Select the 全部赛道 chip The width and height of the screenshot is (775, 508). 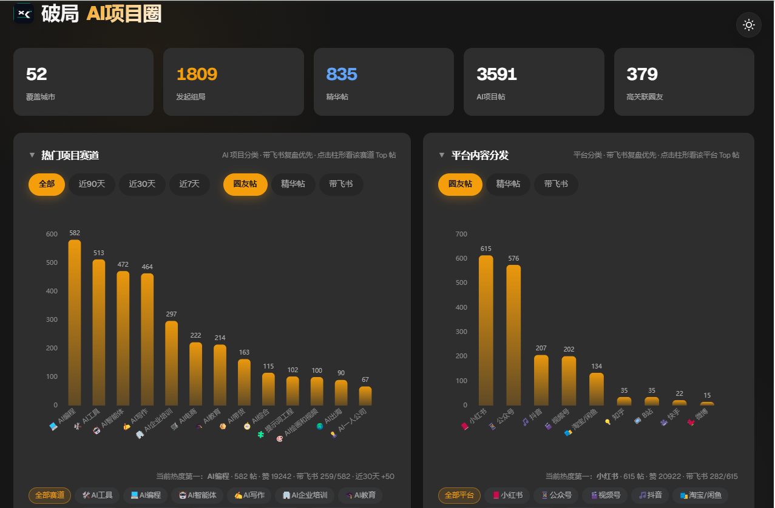[50, 495]
